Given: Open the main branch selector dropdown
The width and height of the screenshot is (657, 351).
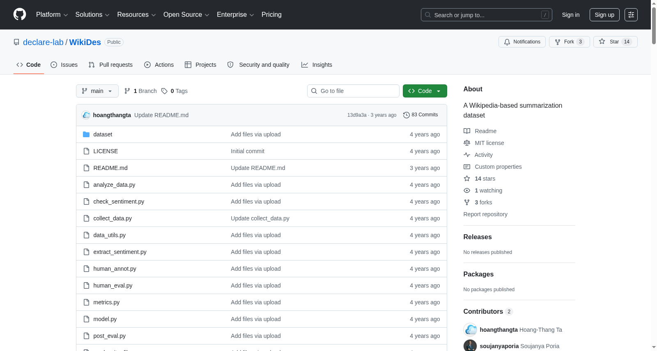Looking at the screenshot, I should 97,91.
